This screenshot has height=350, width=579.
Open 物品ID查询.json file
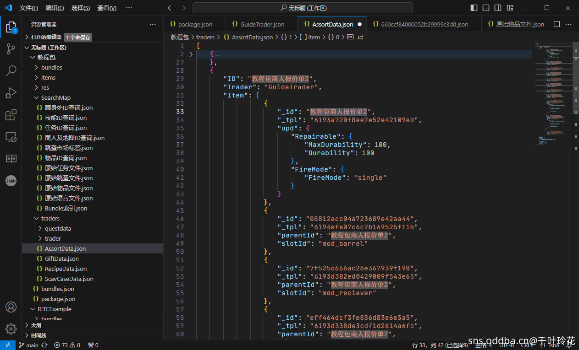[x=93, y=158]
